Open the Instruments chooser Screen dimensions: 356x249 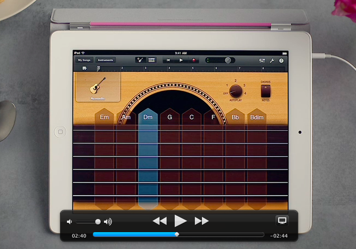(x=106, y=60)
